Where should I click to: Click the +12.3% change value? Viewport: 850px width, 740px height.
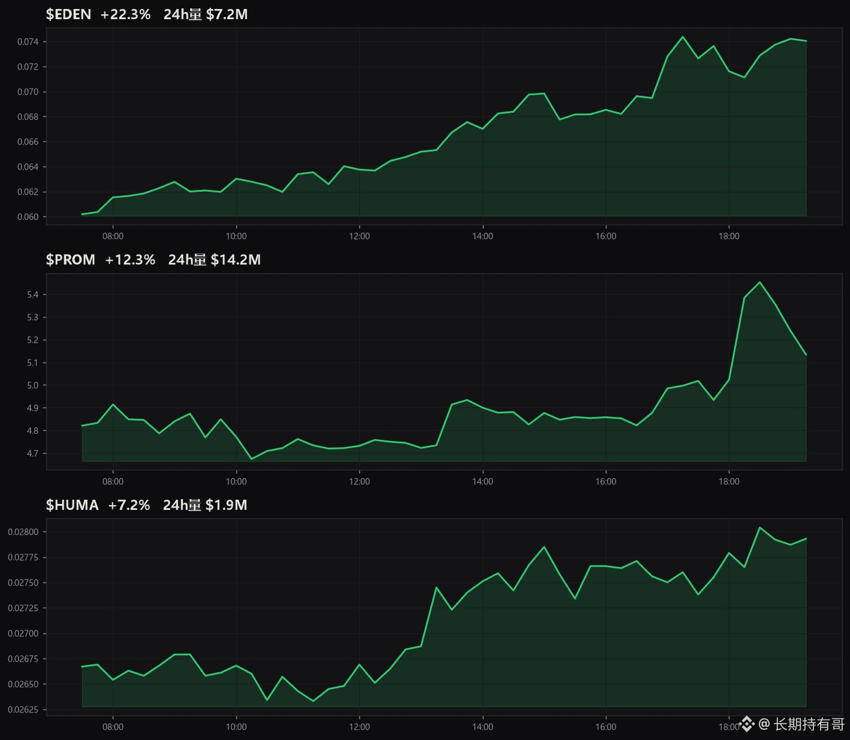point(130,259)
